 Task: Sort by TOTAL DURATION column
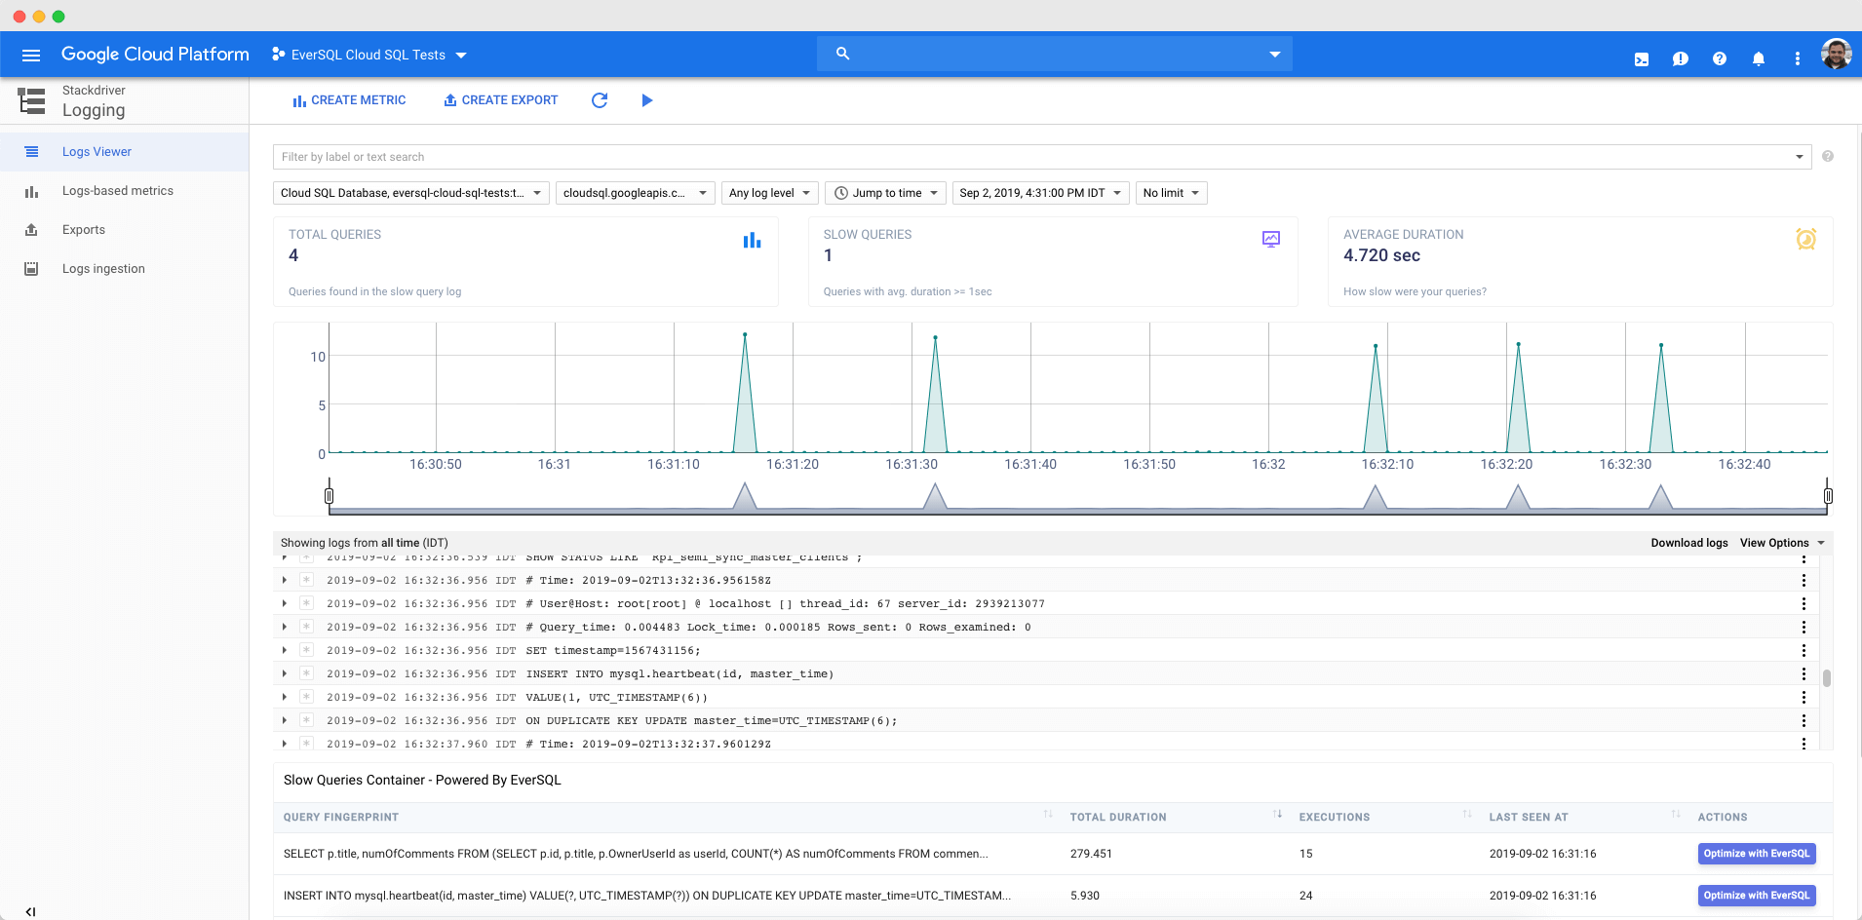[x=1277, y=815]
